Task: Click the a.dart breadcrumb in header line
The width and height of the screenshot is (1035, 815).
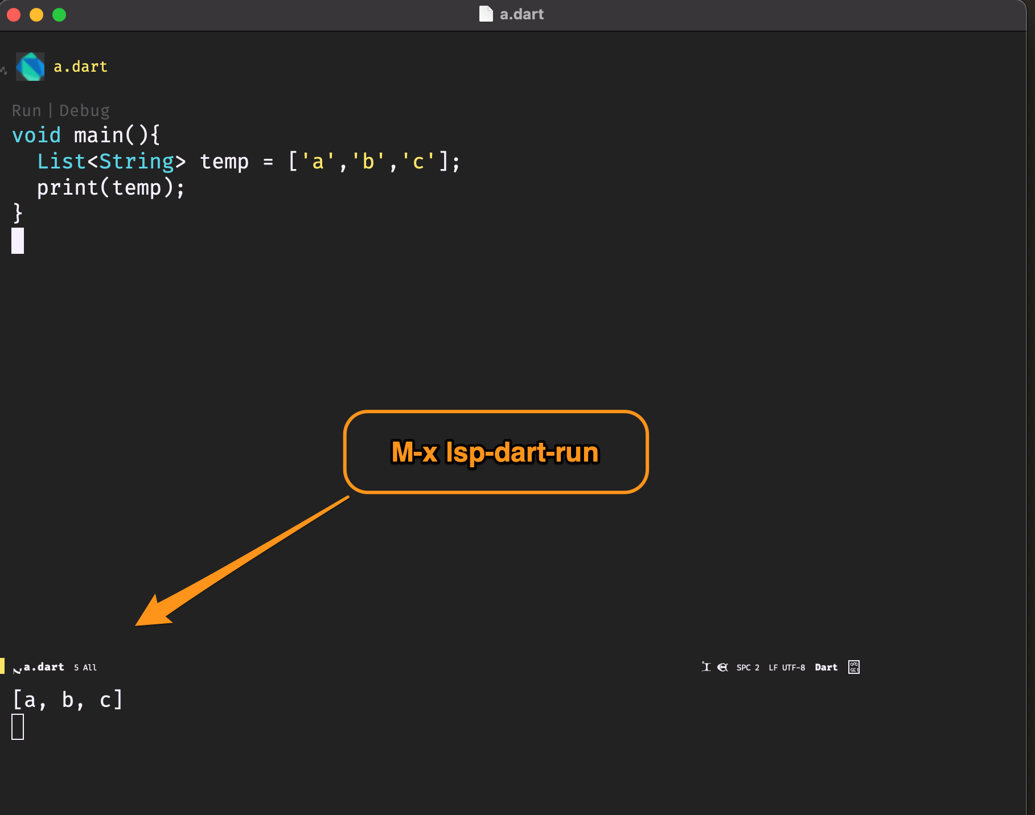Action: (80, 67)
